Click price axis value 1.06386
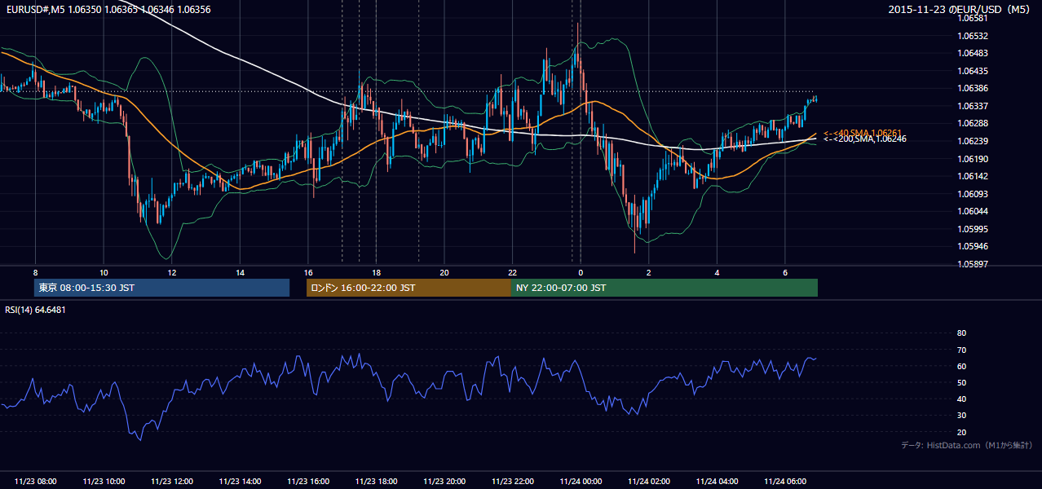Image resolution: width=1042 pixels, height=489 pixels. coord(972,88)
